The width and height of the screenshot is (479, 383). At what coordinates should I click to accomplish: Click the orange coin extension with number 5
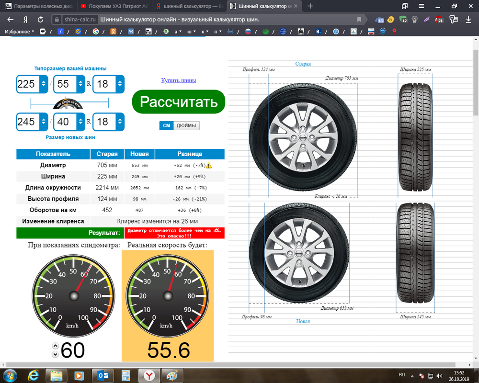coord(390,20)
